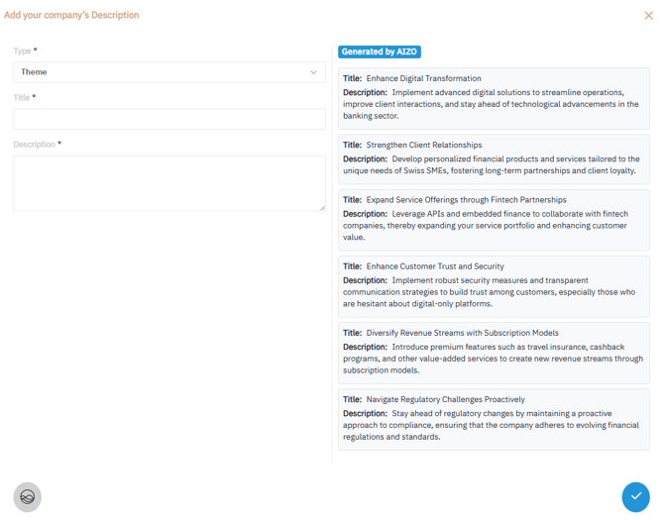
Task: Click the chevron arrow in Type field
Action: coord(313,72)
